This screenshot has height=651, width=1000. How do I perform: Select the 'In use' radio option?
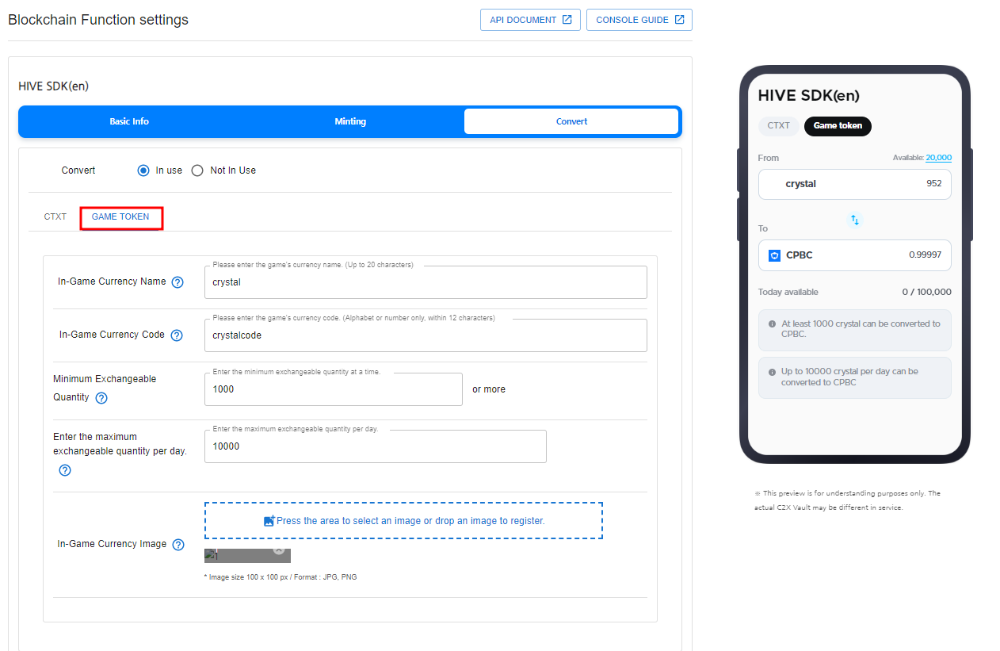(x=143, y=170)
